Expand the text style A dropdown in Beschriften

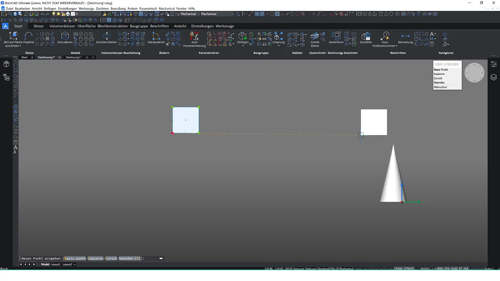coord(435,34)
